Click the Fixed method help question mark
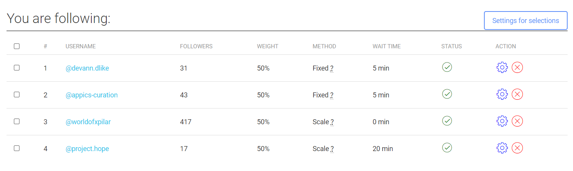This screenshot has height=171, width=573. tap(332, 69)
